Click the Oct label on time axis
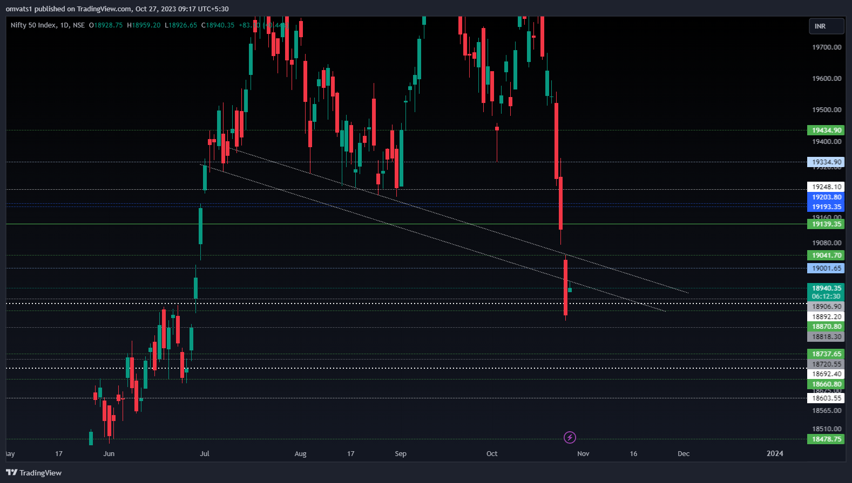Viewport: 852px width, 483px height. tap(492, 453)
